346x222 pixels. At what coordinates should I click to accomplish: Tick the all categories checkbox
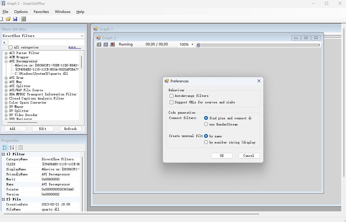tap(10, 47)
